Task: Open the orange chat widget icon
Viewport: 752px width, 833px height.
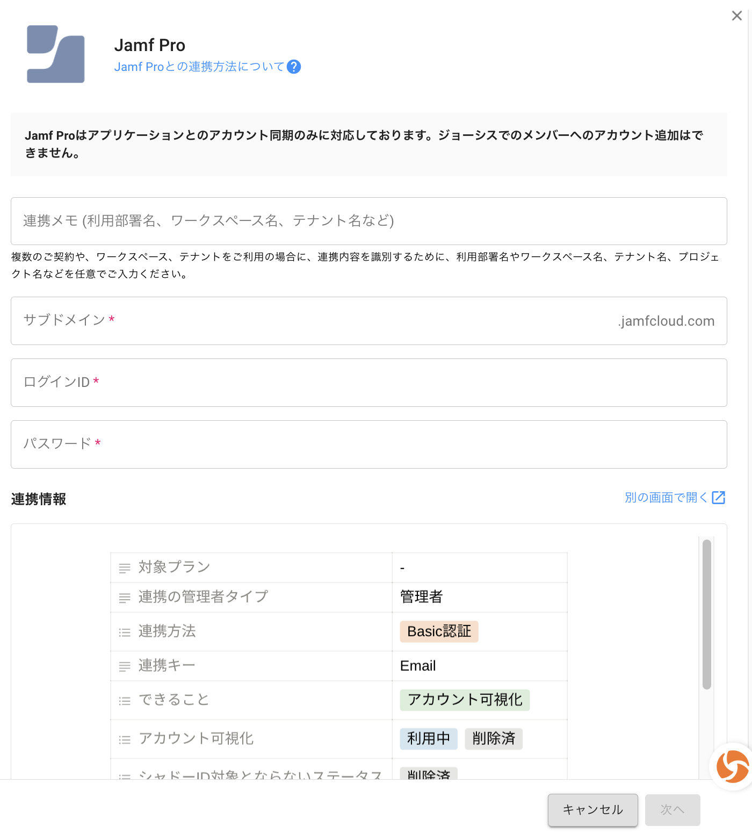Action: click(733, 766)
